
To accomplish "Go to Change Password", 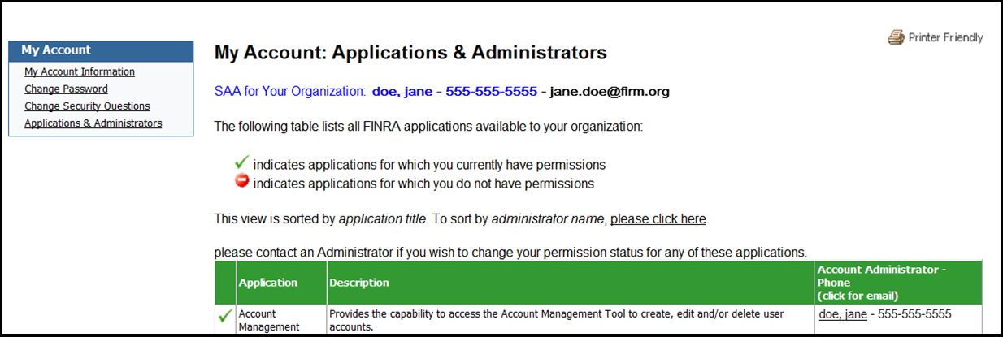I will point(66,89).
